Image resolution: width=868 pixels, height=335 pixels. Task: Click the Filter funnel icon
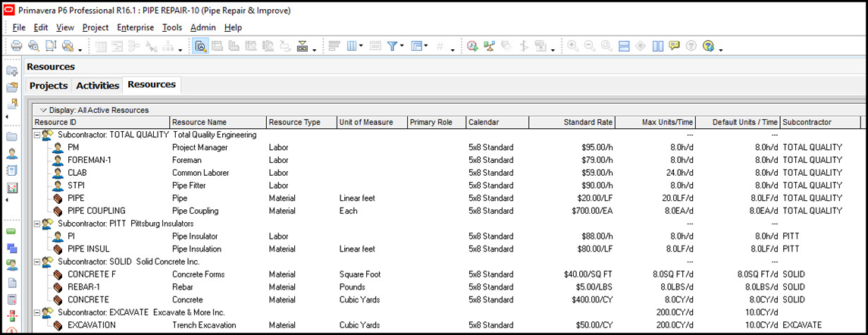(x=391, y=46)
